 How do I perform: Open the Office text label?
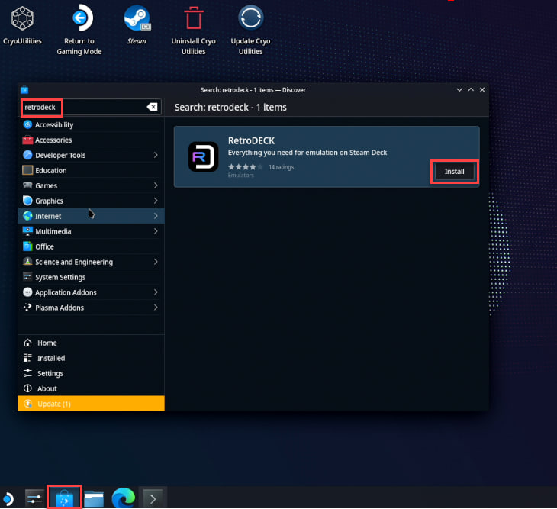pyautogui.click(x=44, y=246)
